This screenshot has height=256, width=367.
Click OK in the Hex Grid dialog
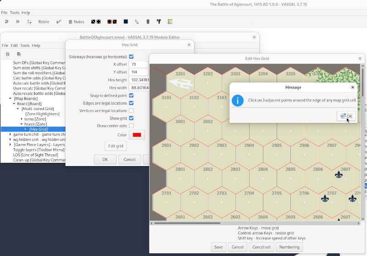pyautogui.click(x=105, y=159)
